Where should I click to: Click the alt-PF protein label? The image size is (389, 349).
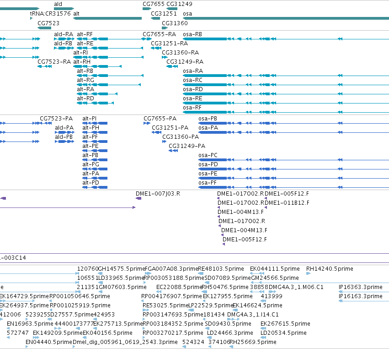tap(90, 137)
